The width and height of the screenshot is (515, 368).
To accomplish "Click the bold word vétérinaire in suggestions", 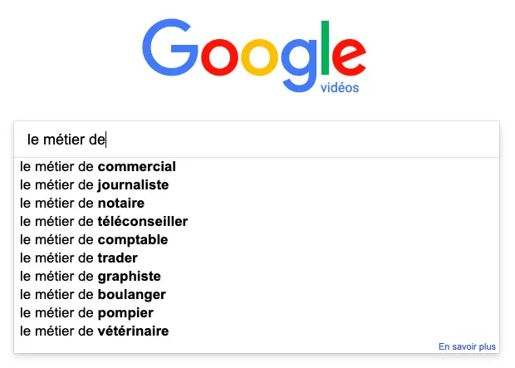I will pyautogui.click(x=133, y=331).
